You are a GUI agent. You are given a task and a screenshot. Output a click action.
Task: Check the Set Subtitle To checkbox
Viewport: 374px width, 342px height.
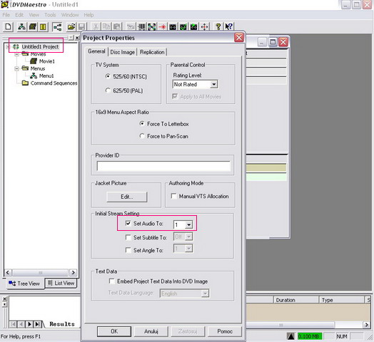point(128,237)
